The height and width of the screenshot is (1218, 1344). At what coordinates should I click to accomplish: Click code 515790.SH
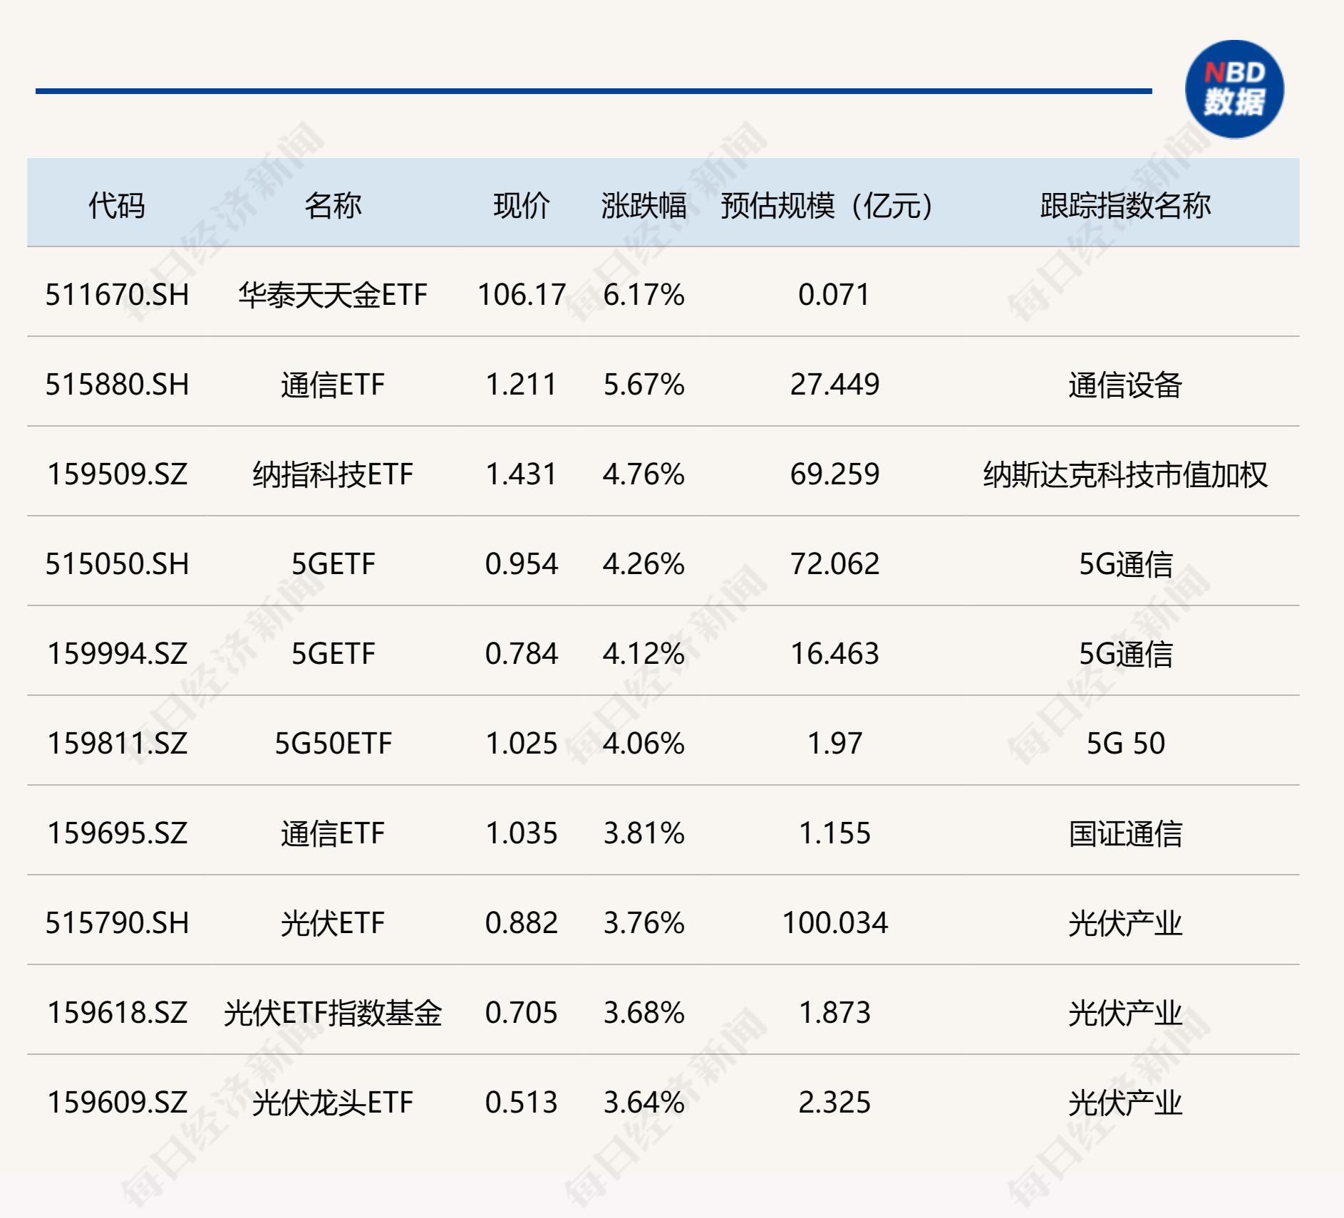pyautogui.click(x=118, y=923)
